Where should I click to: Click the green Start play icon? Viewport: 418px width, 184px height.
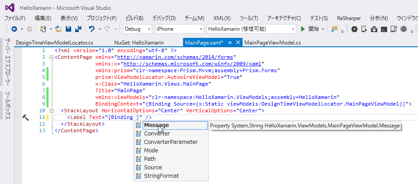[x=303, y=29]
